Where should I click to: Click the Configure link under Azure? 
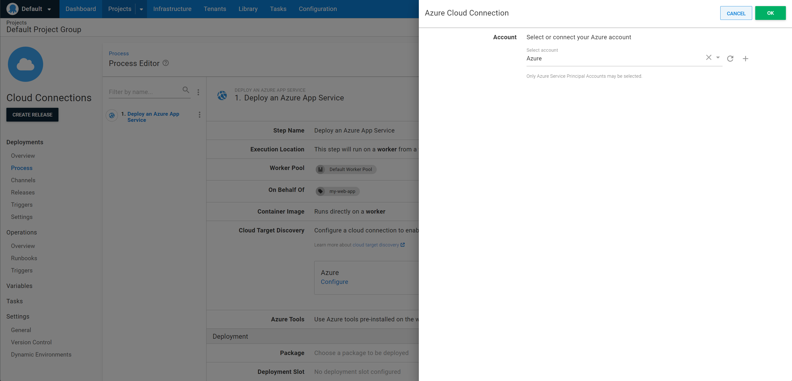click(x=335, y=282)
